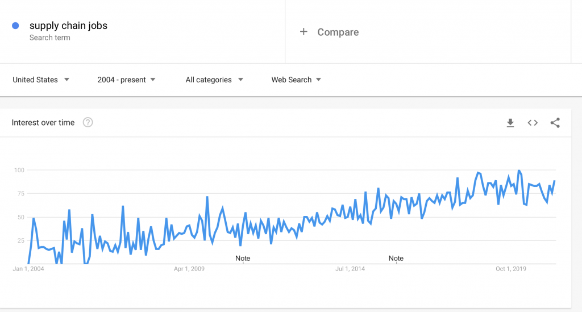Download the interest over time data
This screenshot has width=582, height=312.
[510, 123]
